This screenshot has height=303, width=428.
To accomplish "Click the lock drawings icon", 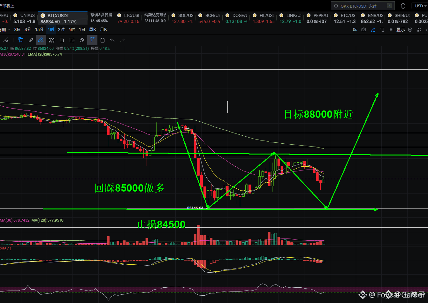I will coord(62,40).
